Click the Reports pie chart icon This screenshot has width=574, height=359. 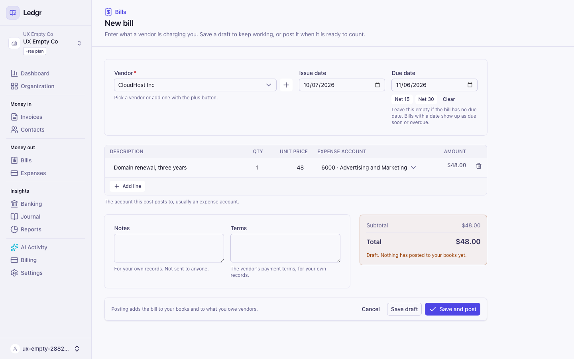pyautogui.click(x=14, y=229)
